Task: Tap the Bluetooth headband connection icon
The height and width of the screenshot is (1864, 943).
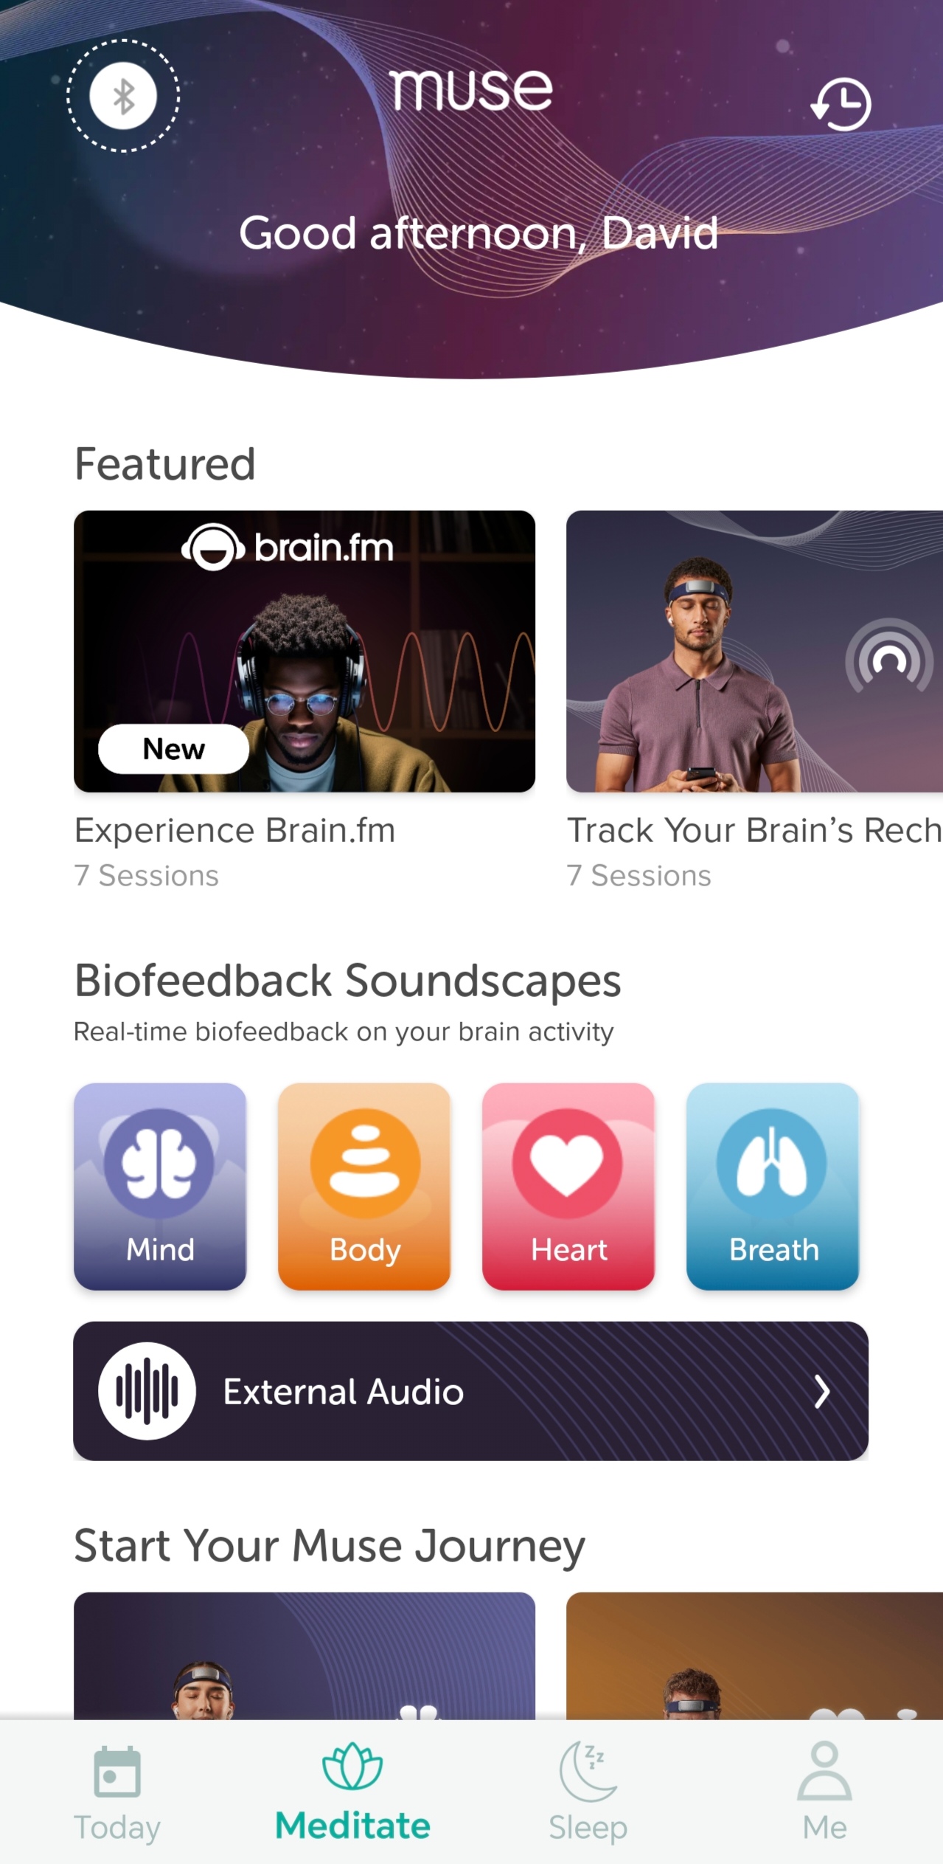Action: point(123,96)
